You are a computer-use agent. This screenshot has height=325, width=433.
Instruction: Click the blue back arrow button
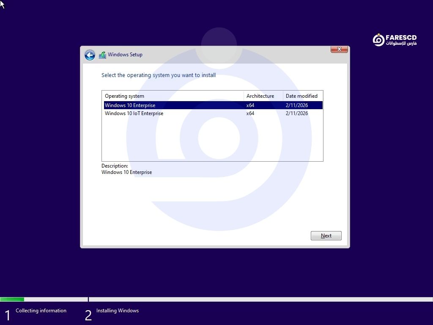pyautogui.click(x=90, y=55)
